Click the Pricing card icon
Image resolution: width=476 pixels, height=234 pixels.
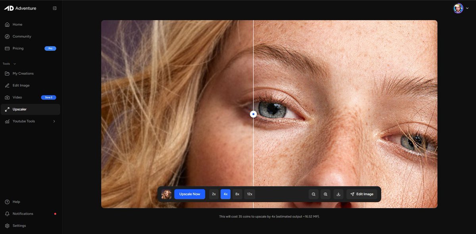click(7, 48)
